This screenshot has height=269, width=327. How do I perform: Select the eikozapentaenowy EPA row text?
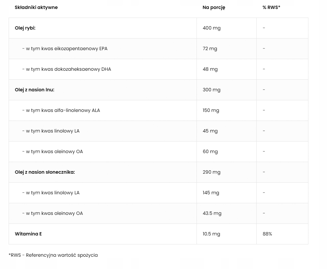pos(65,48)
